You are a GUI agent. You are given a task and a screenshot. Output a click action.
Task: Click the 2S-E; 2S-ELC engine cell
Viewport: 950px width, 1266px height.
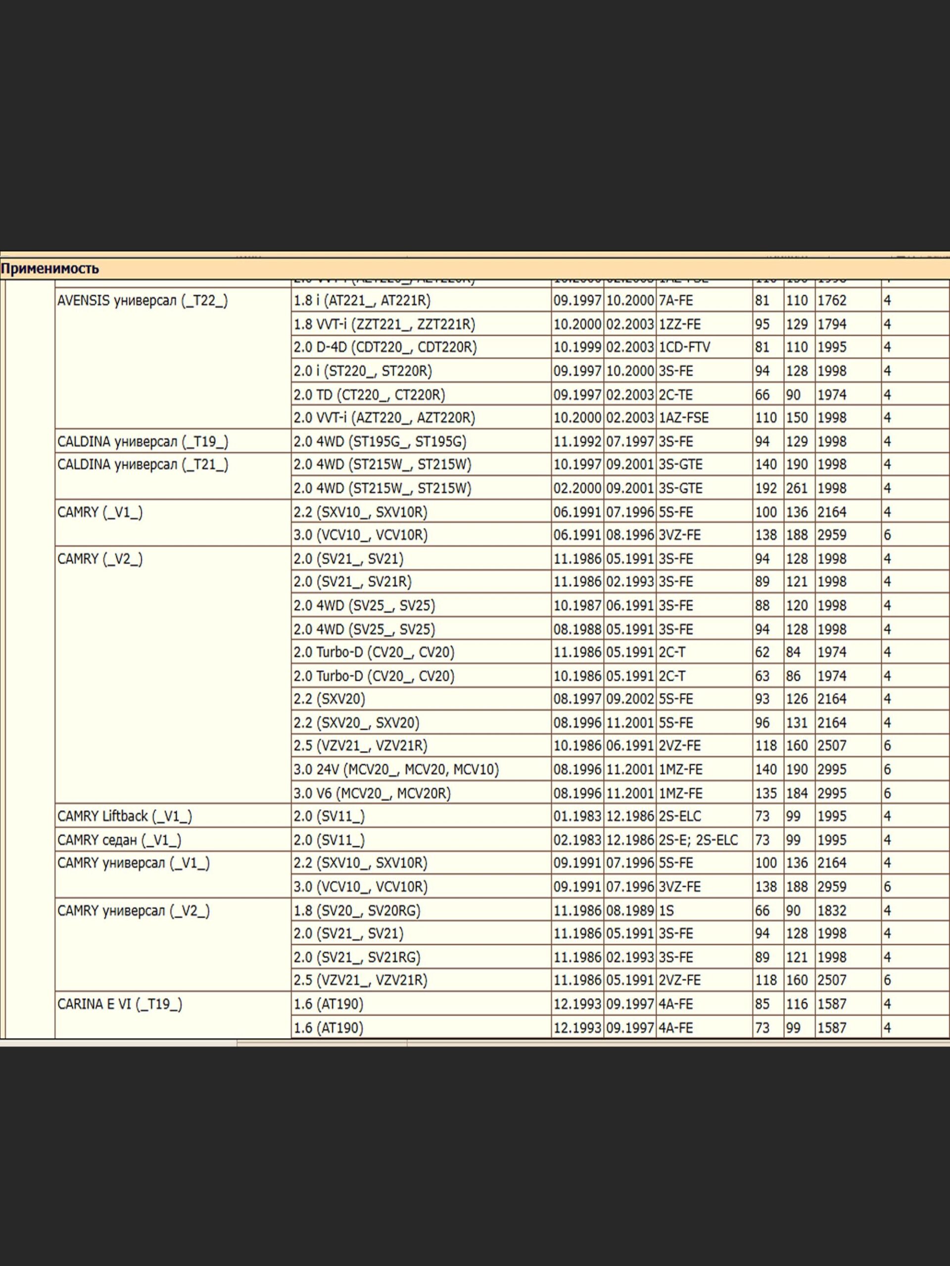coord(698,840)
